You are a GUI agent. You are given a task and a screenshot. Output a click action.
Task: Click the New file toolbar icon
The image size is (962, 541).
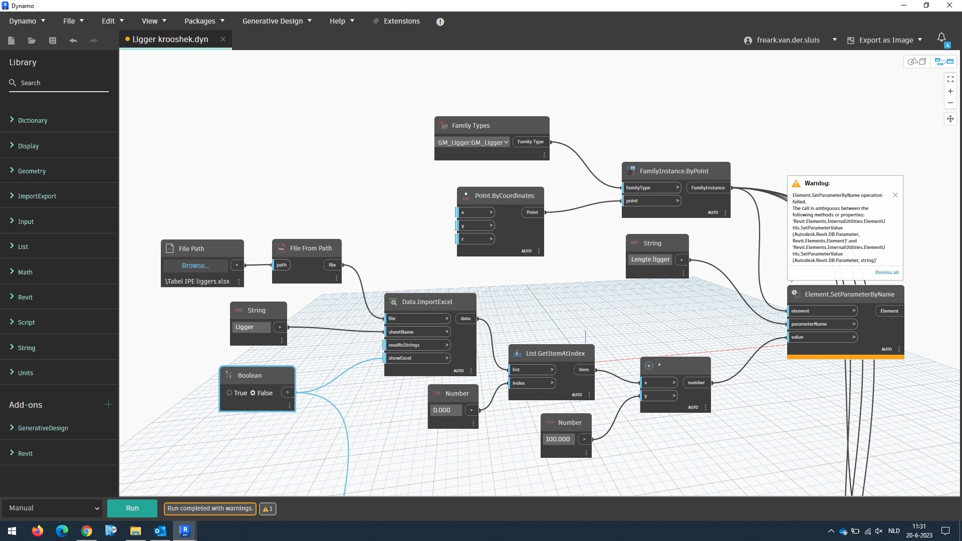click(12, 41)
